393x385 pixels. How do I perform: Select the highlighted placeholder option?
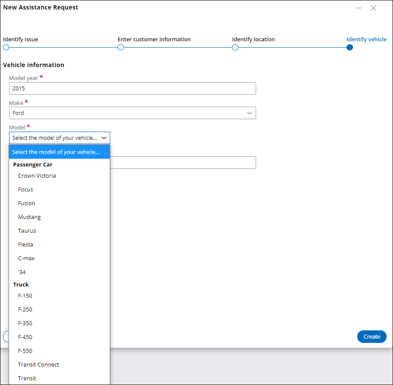(x=59, y=152)
